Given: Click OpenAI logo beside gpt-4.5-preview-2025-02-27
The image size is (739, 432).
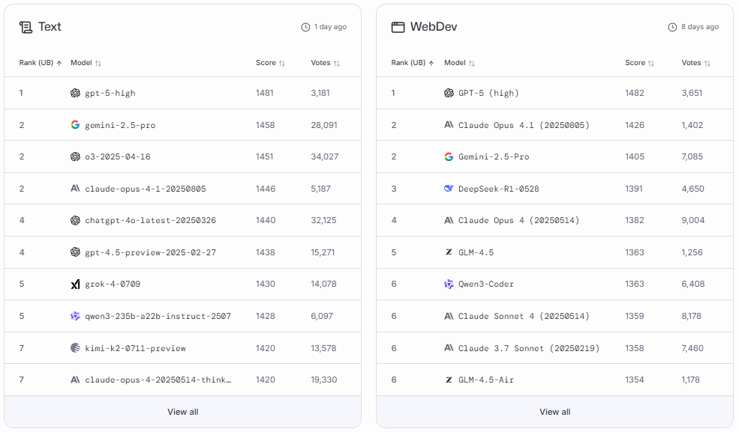Looking at the screenshot, I should point(76,252).
